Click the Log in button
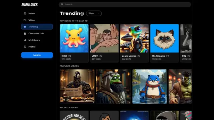 point(37,55)
